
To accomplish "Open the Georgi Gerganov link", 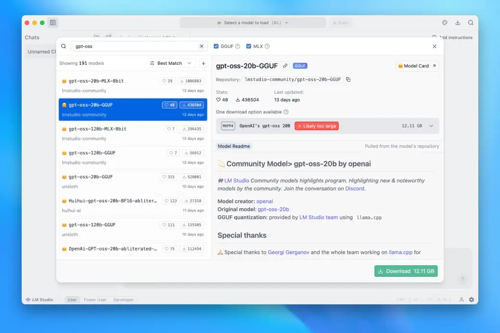I will (x=288, y=252).
